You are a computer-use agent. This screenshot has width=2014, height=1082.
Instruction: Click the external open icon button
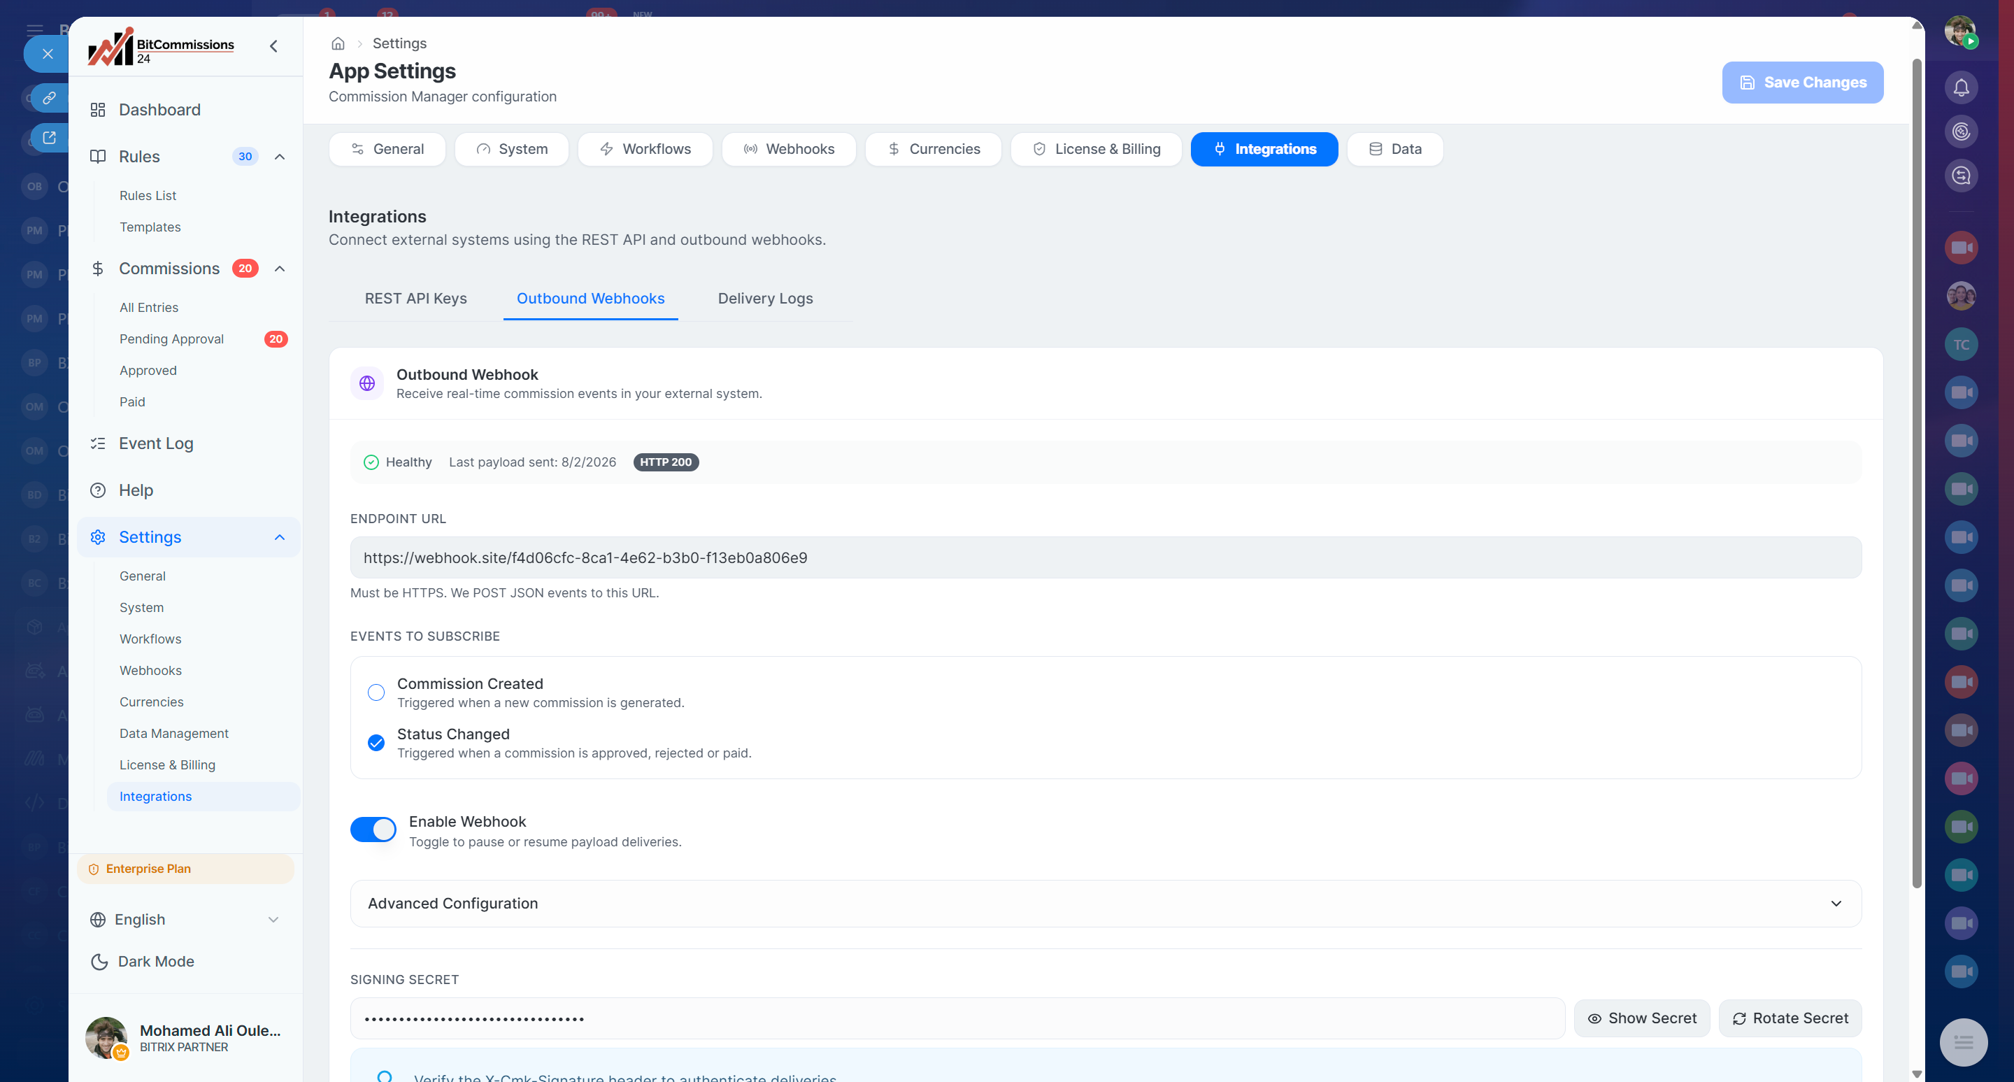tap(49, 138)
